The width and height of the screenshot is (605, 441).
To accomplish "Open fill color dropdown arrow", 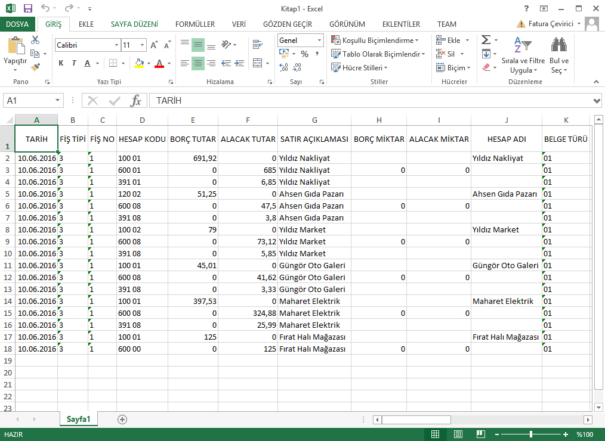I will tap(149, 63).
